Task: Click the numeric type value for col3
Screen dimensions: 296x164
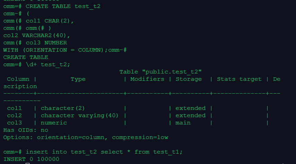Action: (54, 123)
